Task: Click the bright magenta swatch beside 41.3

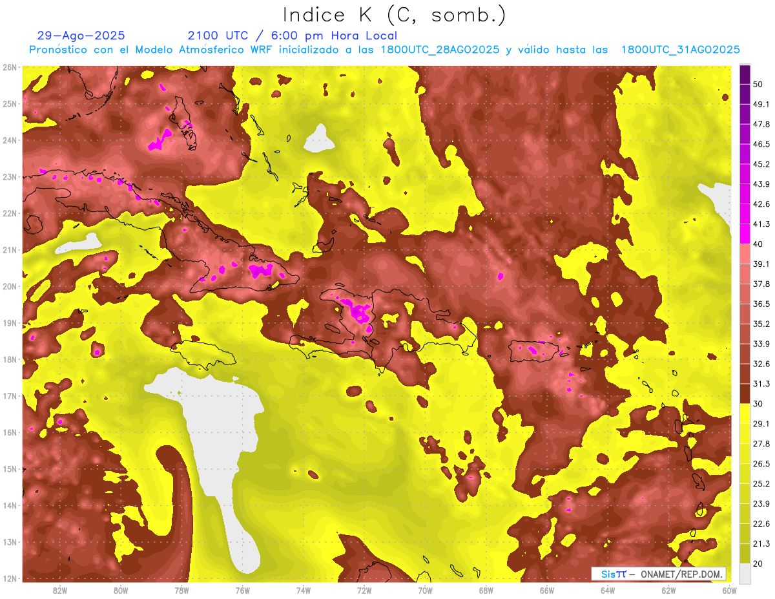Action: tap(745, 233)
